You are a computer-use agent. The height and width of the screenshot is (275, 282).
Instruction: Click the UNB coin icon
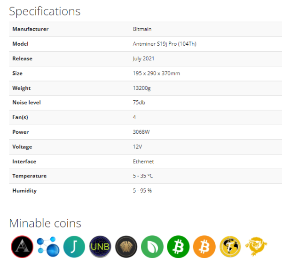[x=100, y=247]
